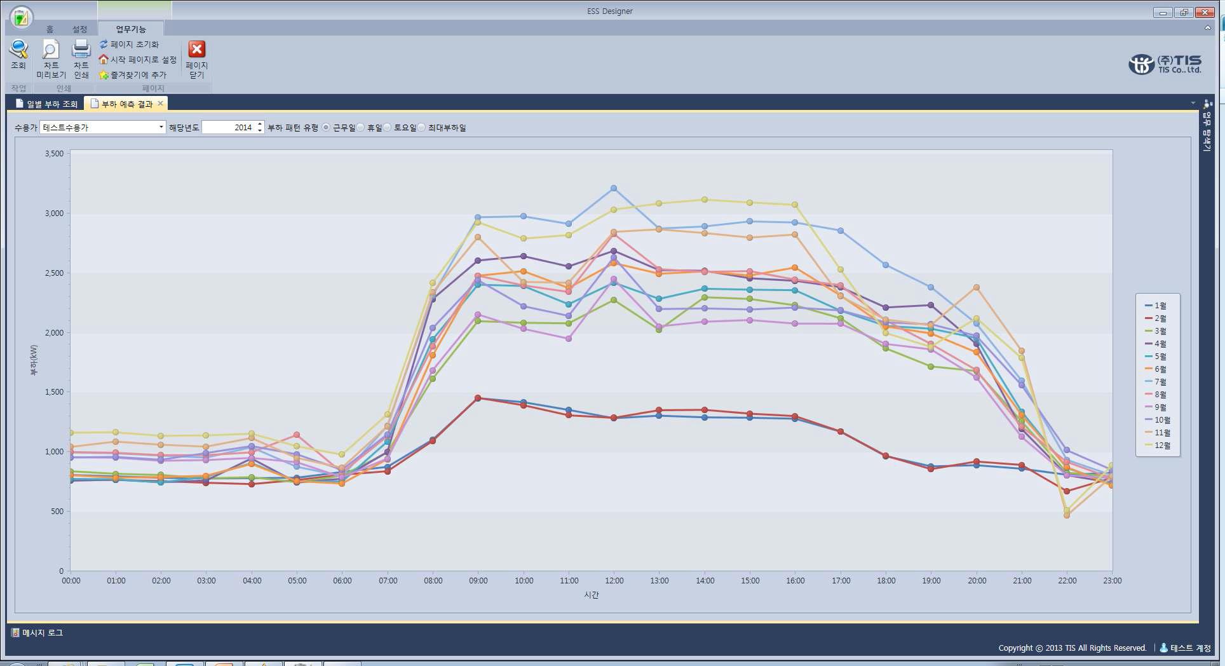Reset the page via 페이지 초기화
Screen dimensions: 1225x666
(x=130, y=44)
